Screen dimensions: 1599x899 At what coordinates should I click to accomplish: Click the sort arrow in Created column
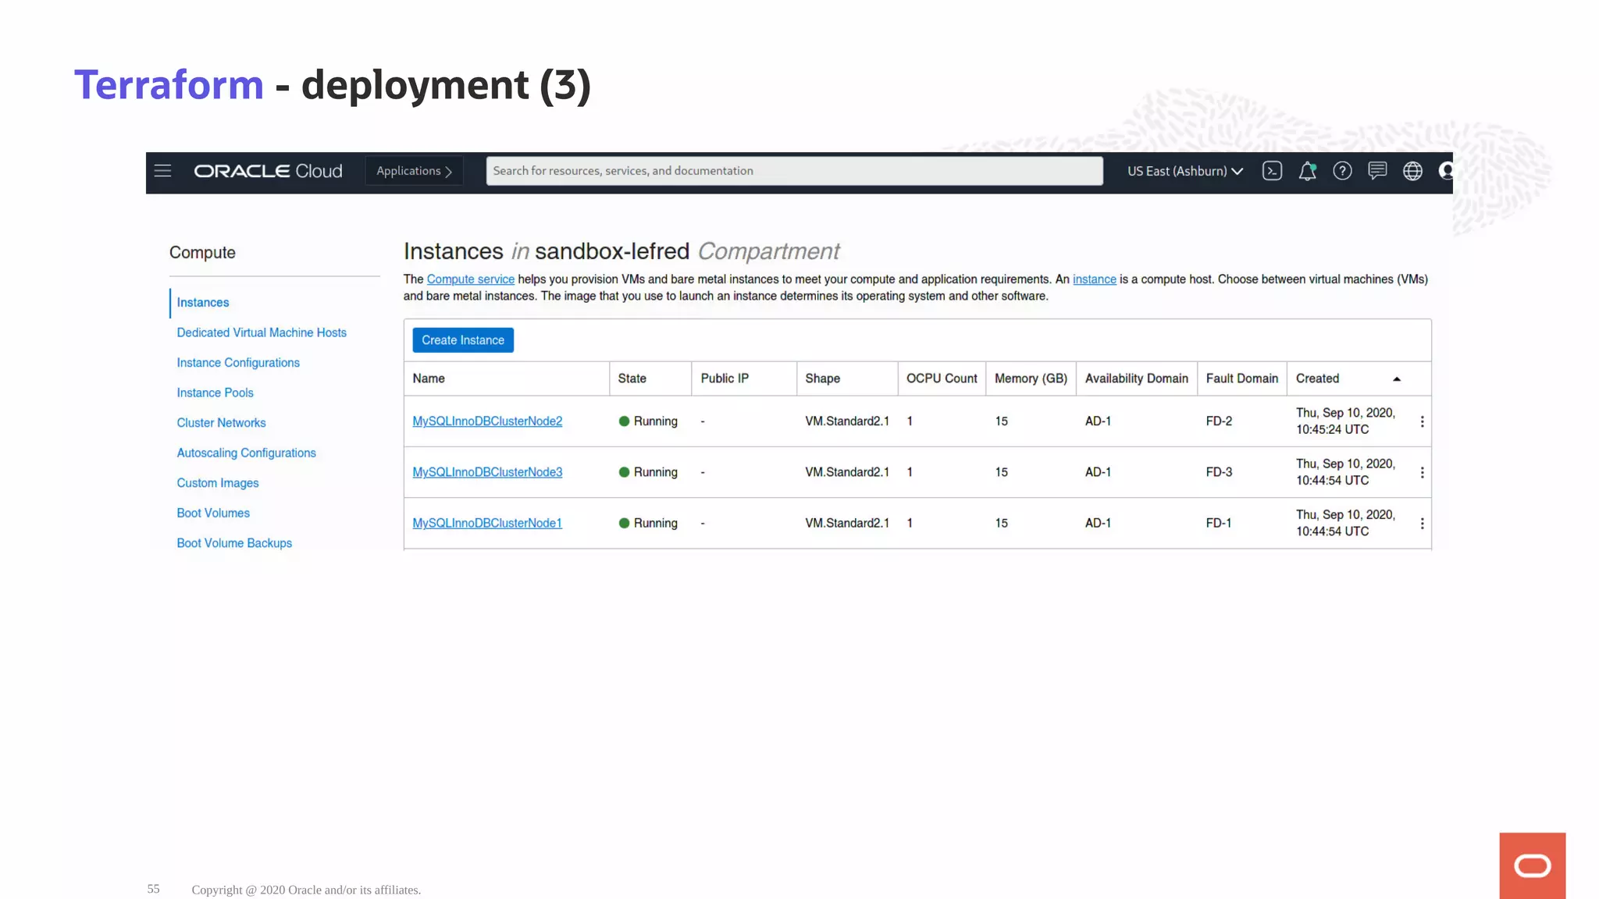1397,379
